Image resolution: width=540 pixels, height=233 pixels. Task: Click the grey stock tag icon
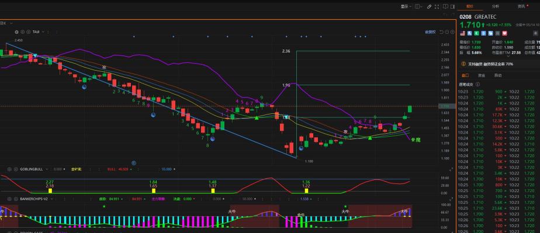pos(498,33)
